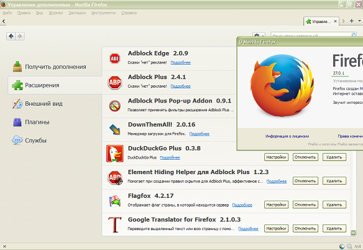The width and height of the screenshot is (363, 250).
Task: Close the Управле... tab
Action: click(335, 21)
